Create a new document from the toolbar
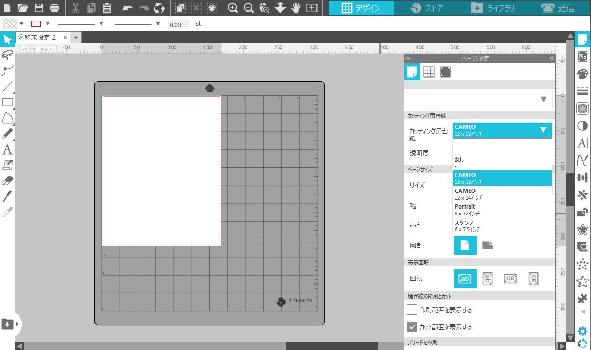Viewport: 591px width, 350px height. click(7, 7)
